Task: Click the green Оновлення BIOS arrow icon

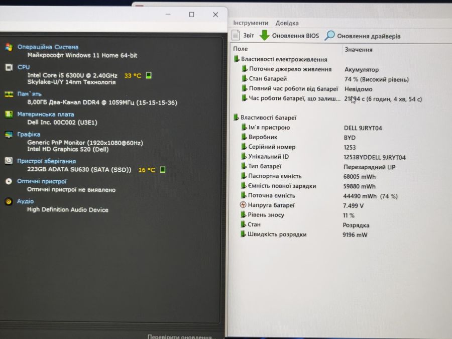Action: click(x=264, y=35)
